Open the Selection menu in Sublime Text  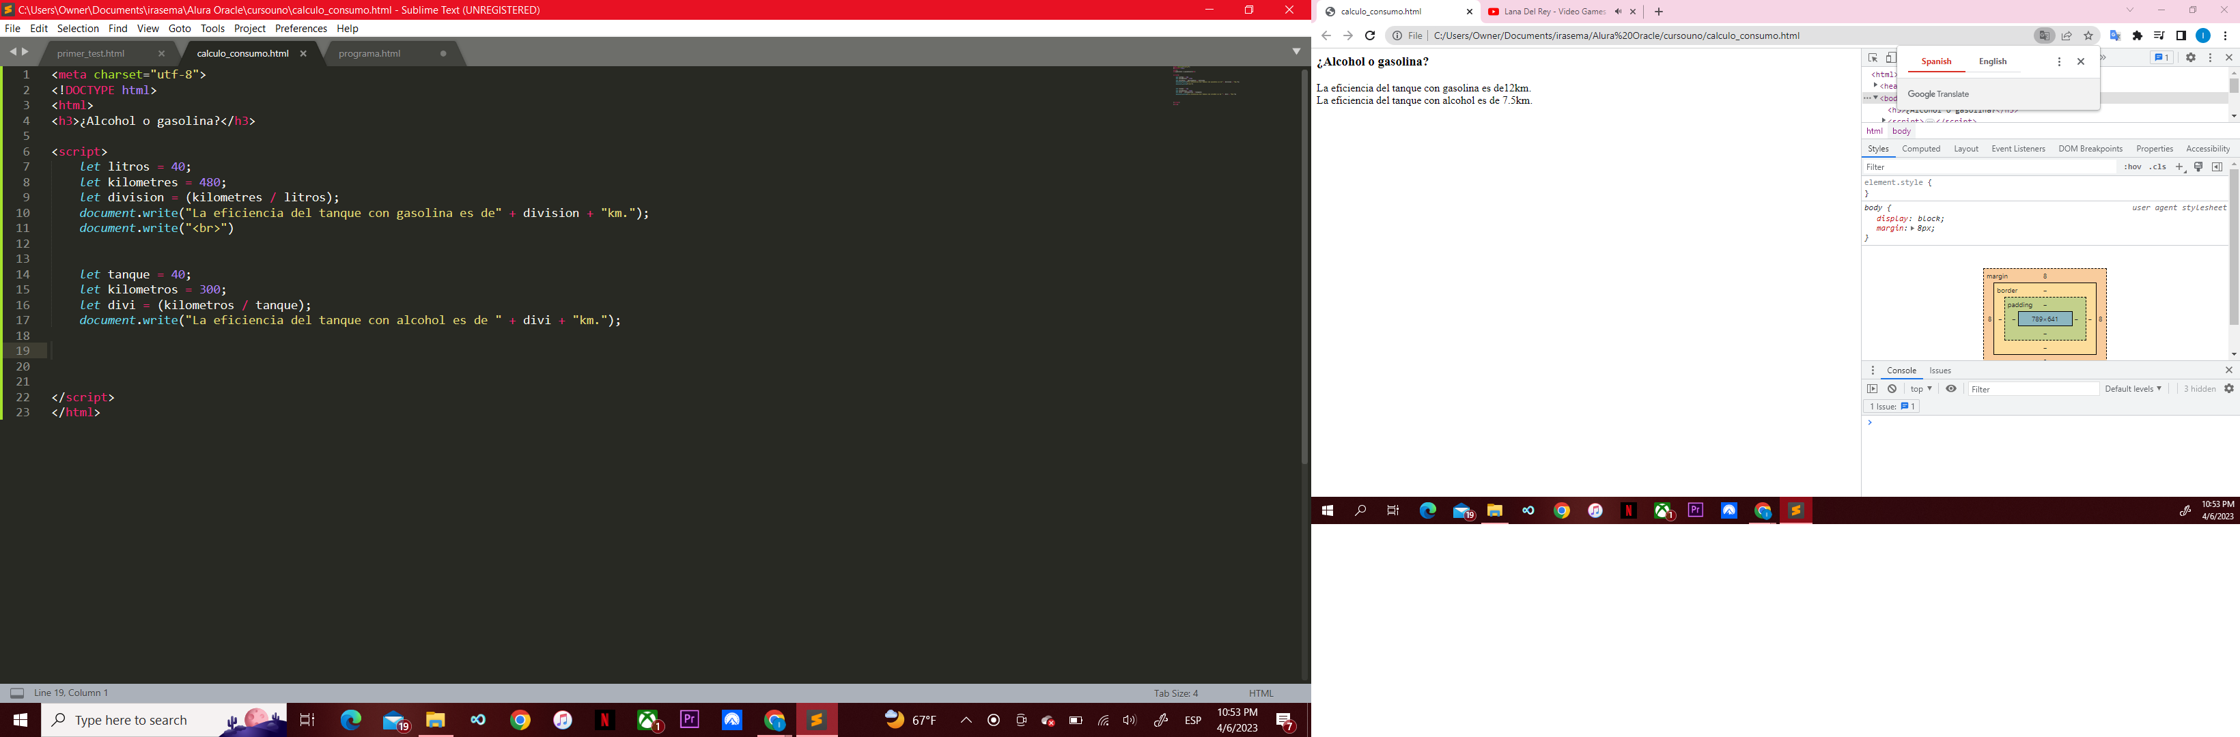(79, 29)
